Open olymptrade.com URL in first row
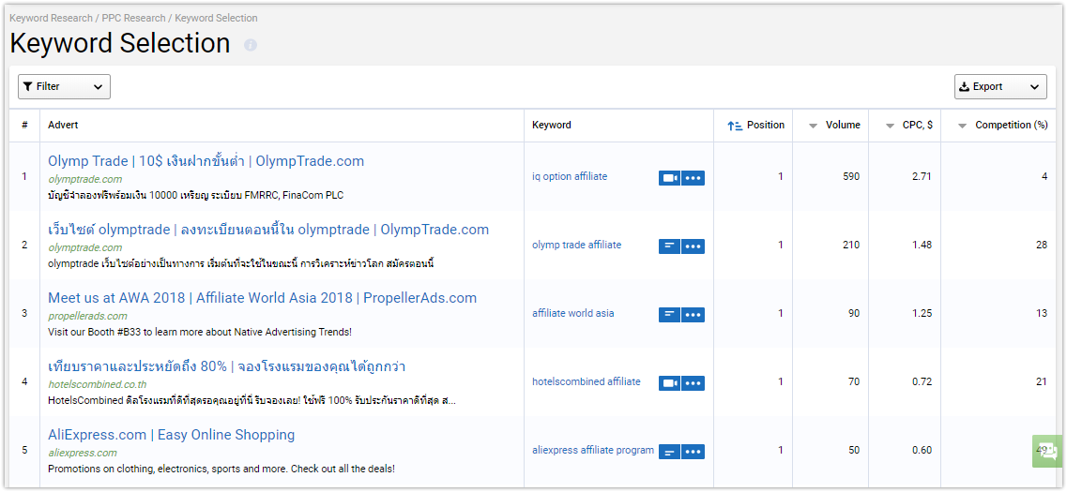This screenshot has height=492, width=1067. pyautogui.click(x=85, y=179)
